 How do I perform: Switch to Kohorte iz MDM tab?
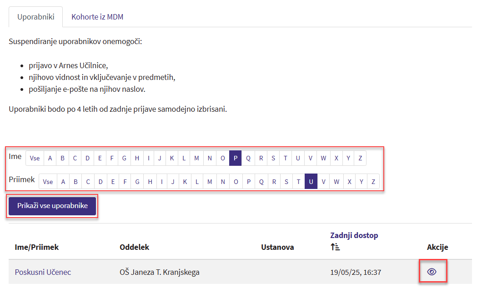click(x=97, y=17)
